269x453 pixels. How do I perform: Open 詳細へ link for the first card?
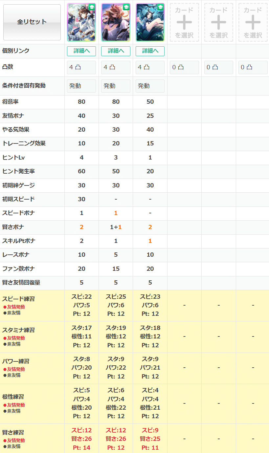click(x=81, y=51)
